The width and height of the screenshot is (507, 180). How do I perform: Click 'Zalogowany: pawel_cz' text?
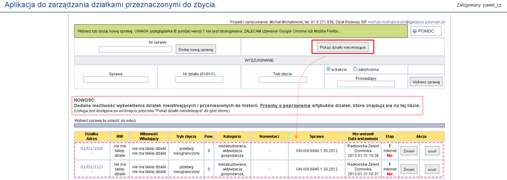[479, 5]
